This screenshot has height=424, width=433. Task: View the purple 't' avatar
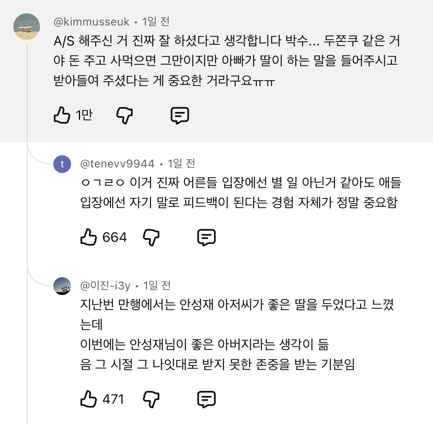[x=62, y=164]
